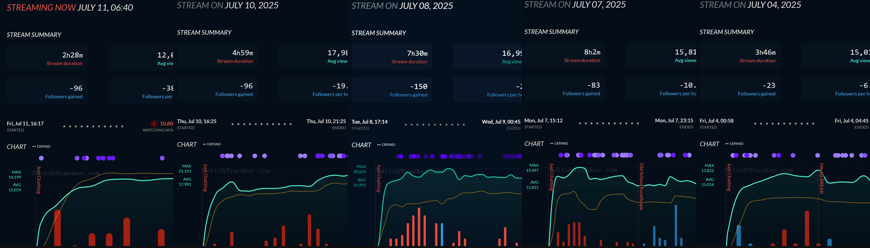The image size is (870, 248).
Task: Select the -83 Followers gained card
Action: coord(565,88)
